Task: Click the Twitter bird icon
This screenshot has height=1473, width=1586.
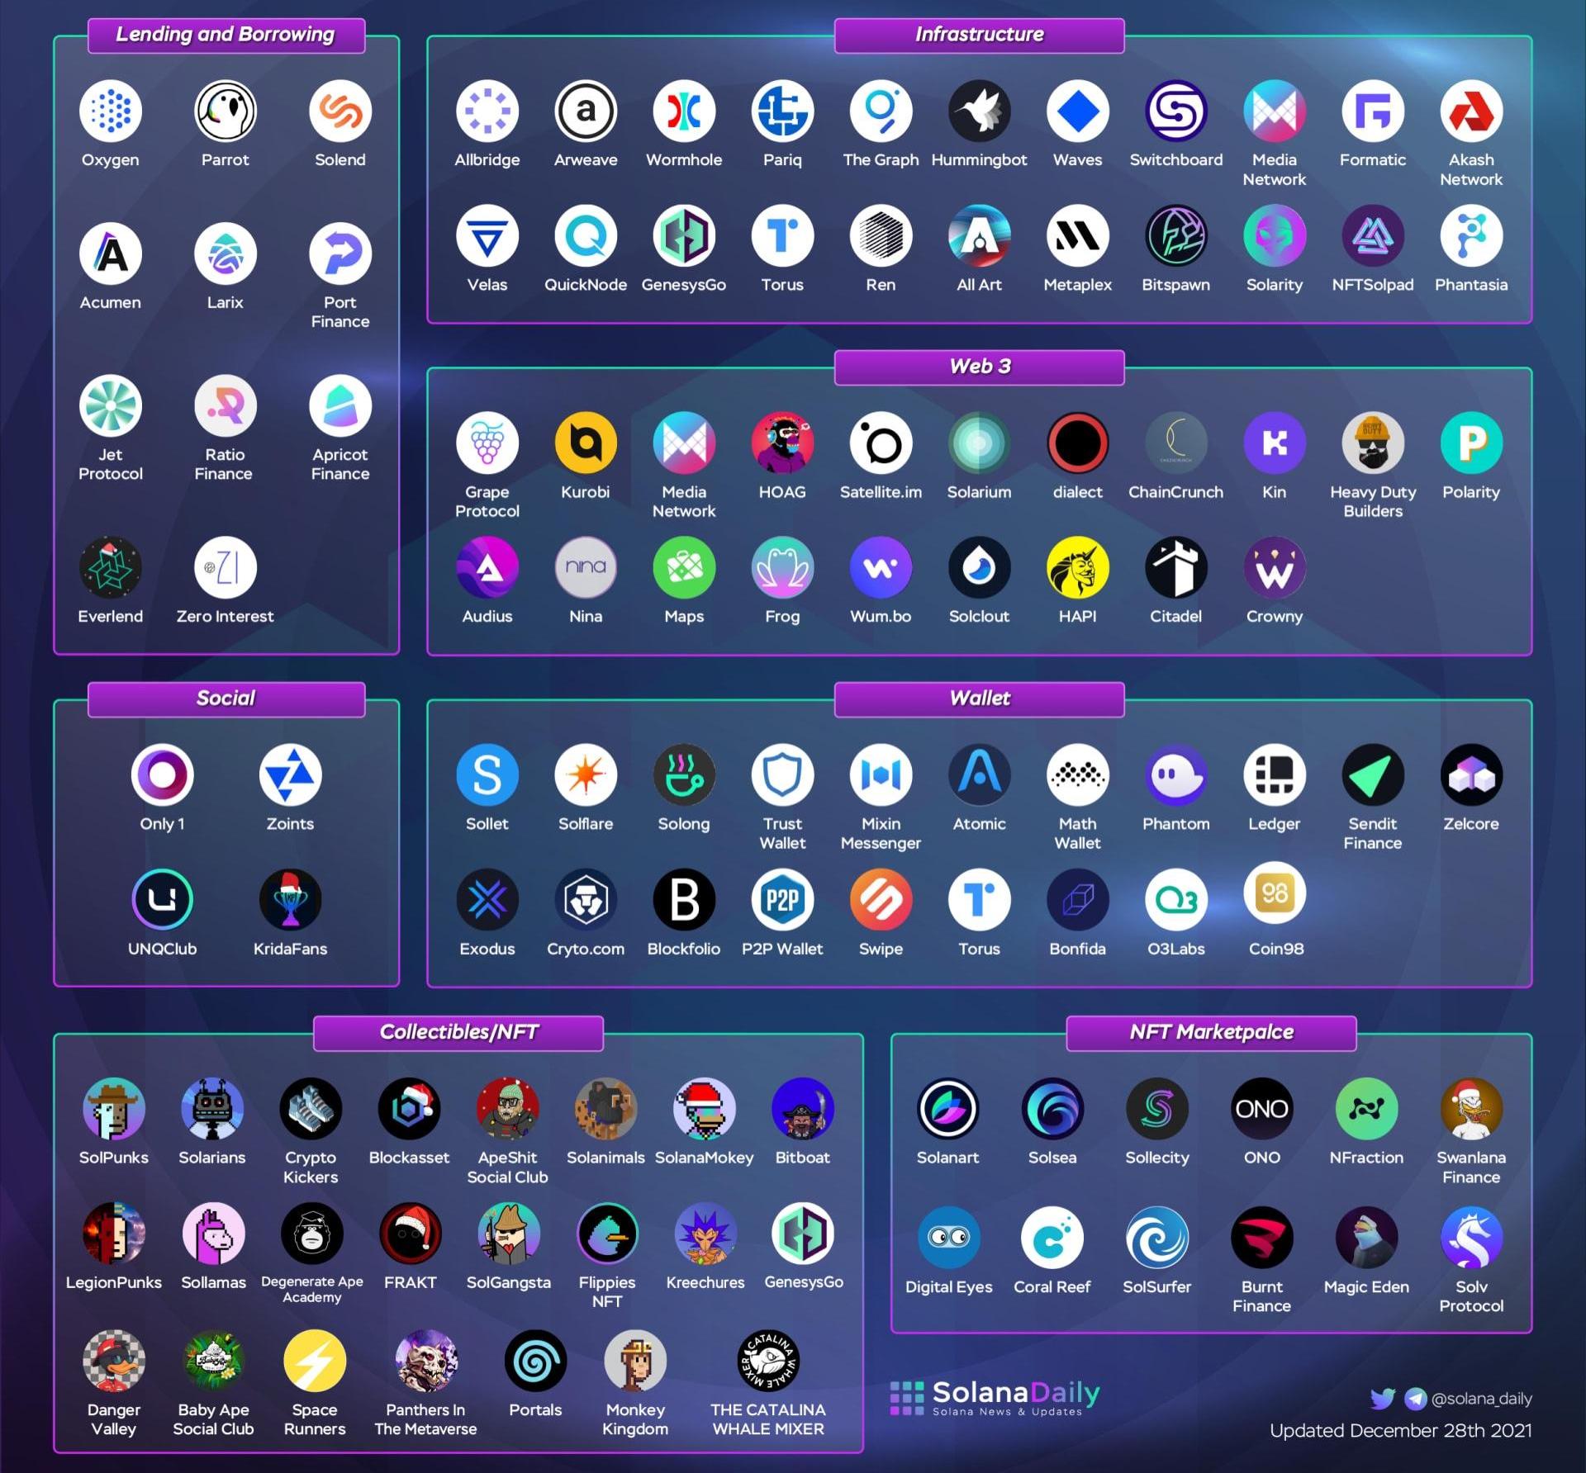Action: (1382, 1399)
